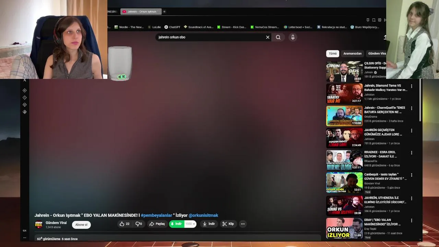
Task: Open CharmQuell 'ENES BATUR' video thumbnail
Action: [344, 116]
